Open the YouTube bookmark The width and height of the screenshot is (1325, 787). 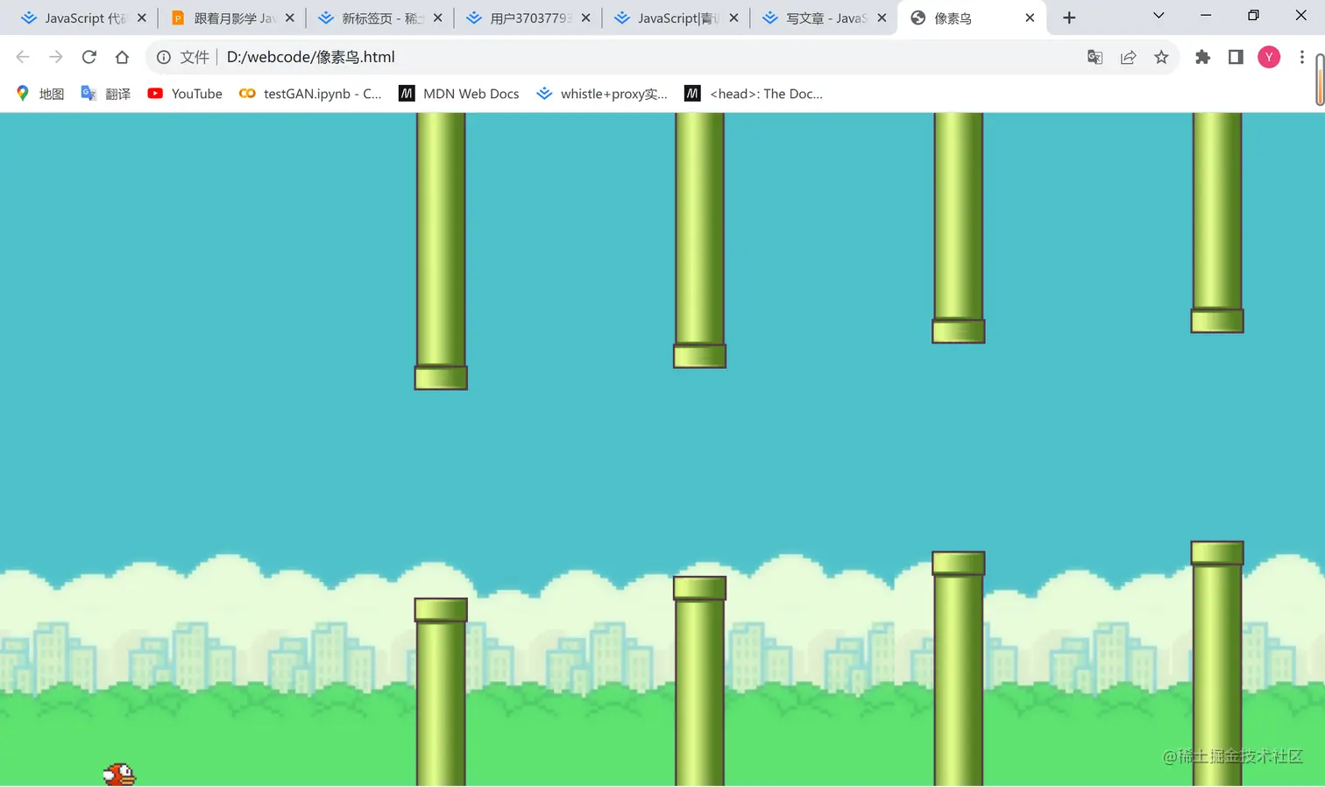185,94
